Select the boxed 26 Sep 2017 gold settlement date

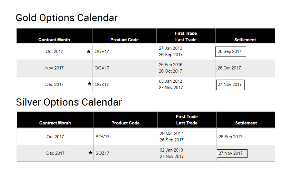coord(230,52)
